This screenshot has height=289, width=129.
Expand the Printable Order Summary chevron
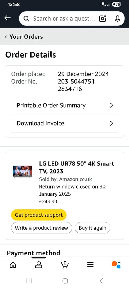coord(111,105)
